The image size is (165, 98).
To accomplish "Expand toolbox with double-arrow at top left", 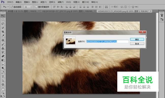I will [x=1, y=10].
